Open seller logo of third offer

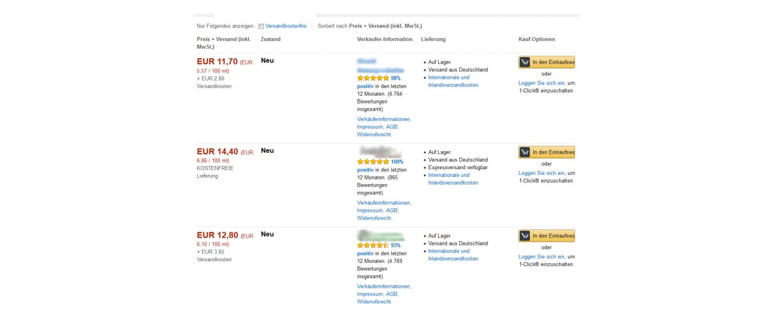[x=380, y=236]
